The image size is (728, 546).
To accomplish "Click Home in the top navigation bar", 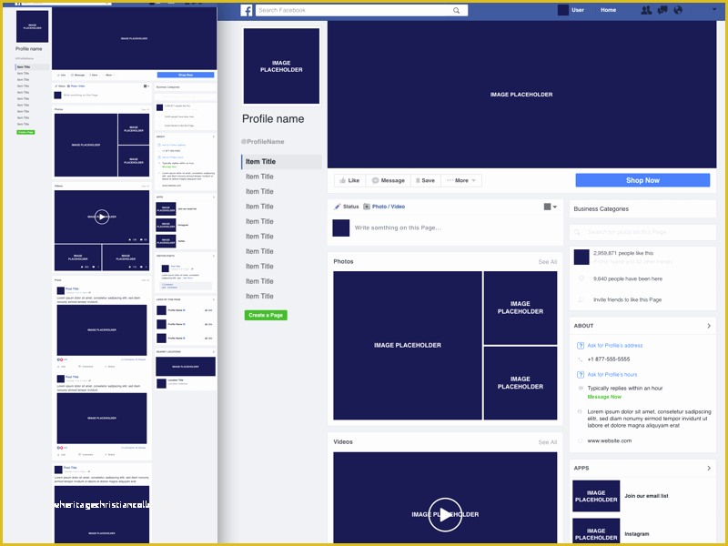I will point(608,10).
